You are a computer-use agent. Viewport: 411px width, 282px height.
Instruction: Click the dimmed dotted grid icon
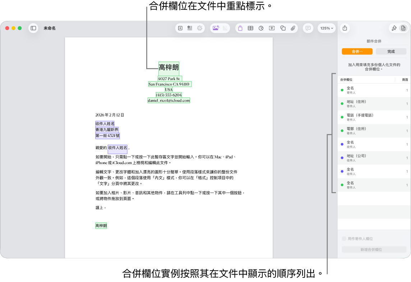[225, 28]
